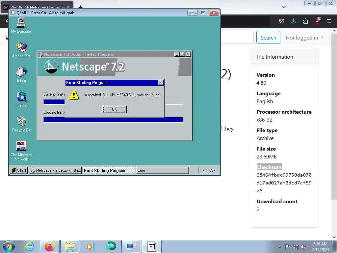Image resolution: width=337 pixels, height=253 pixels.
Task: Minimize the Netscape 7.2 Setup window
Action: pos(177,54)
